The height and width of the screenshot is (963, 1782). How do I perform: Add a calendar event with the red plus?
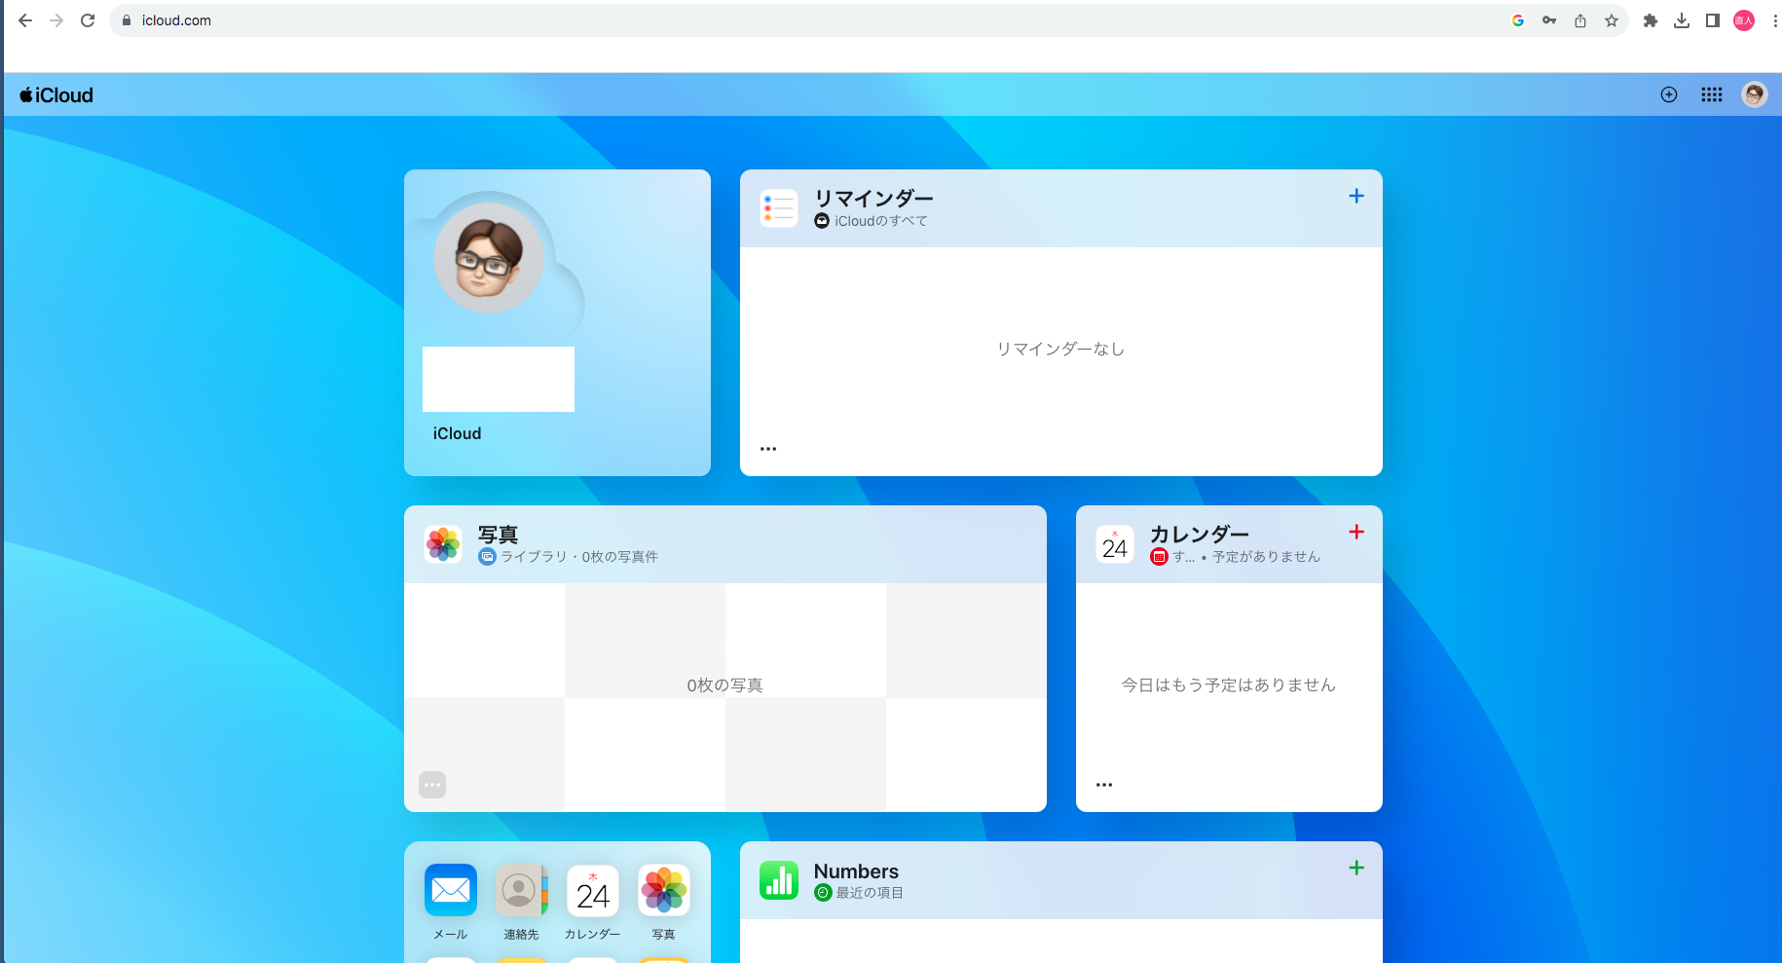click(x=1356, y=532)
